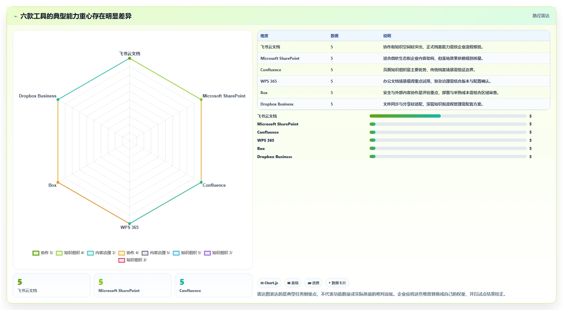Select the Box table row name
This screenshot has height=310, width=563.
coord(264,93)
